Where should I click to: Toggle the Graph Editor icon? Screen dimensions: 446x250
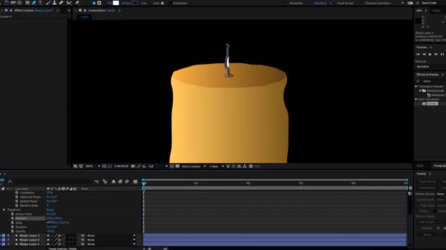tap(135, 182)
